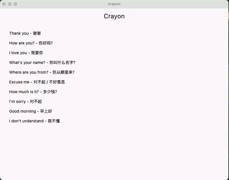Click the line How are you?
Screen dimensions: 229x180
(x=31, y=43)
